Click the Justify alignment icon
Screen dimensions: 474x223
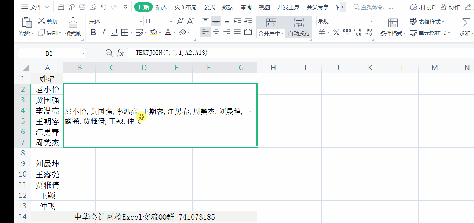coord(237,33)
